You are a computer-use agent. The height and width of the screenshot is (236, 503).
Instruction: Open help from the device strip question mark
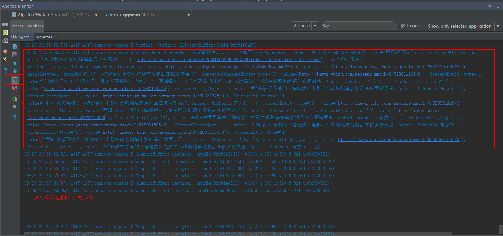[5, 70]
